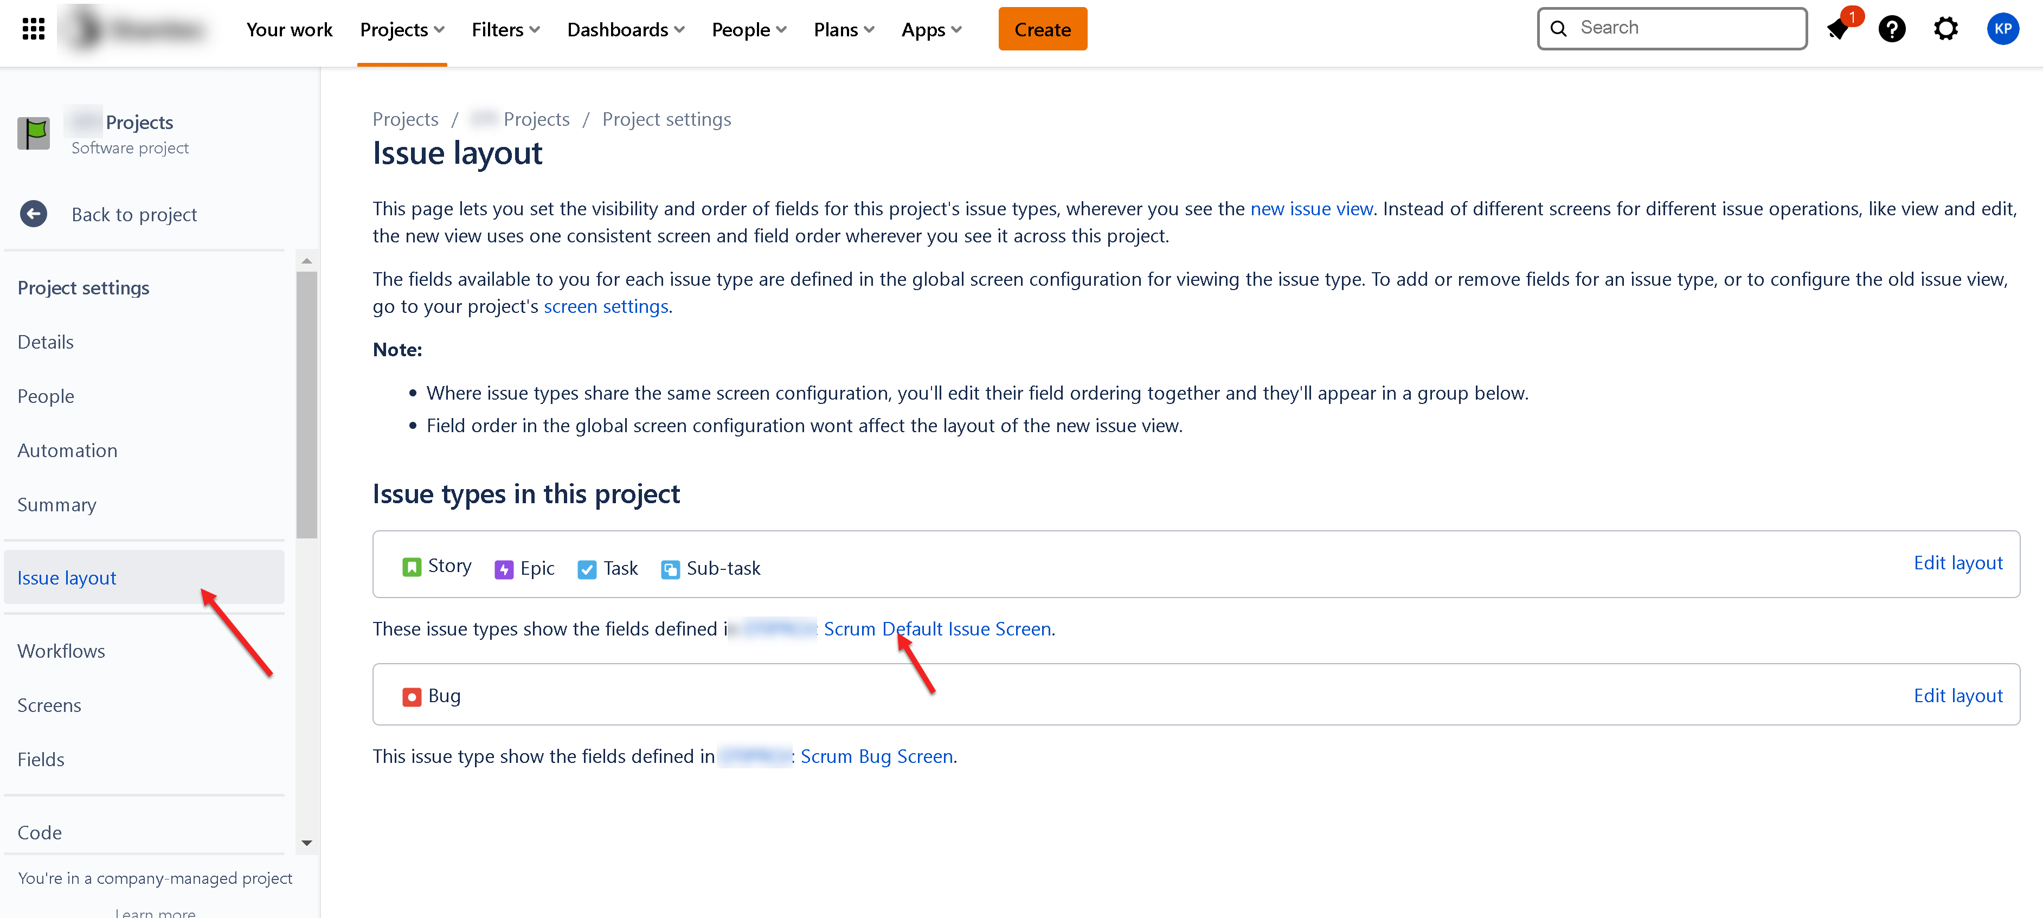Click the orange Create button

(x=1042, y=29)
